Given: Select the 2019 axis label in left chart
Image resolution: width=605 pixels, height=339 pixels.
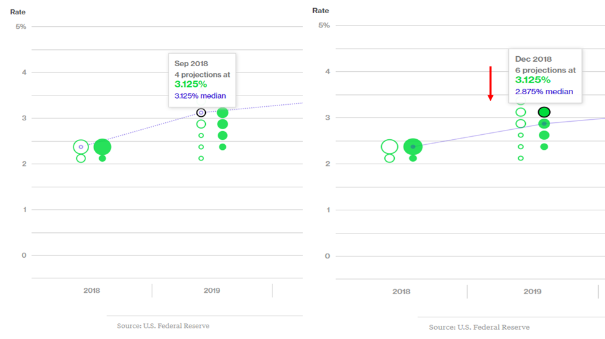Looking at the screenshot, I should 211,290.
